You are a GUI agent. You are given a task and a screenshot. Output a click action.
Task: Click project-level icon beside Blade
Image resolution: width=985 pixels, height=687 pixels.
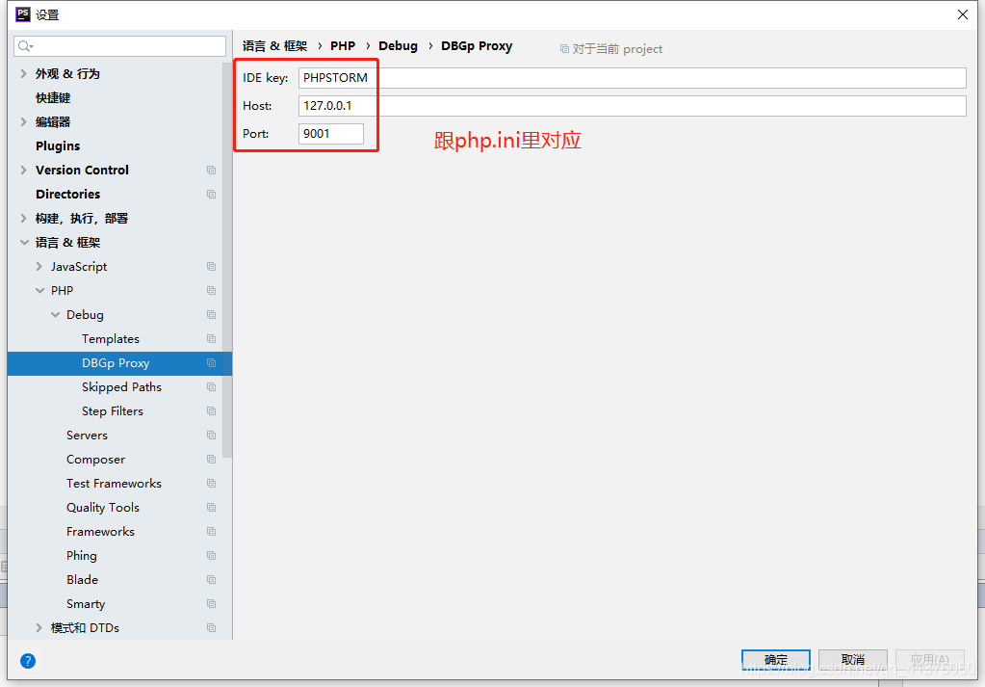pyautogui.click(x=211, y=579)
